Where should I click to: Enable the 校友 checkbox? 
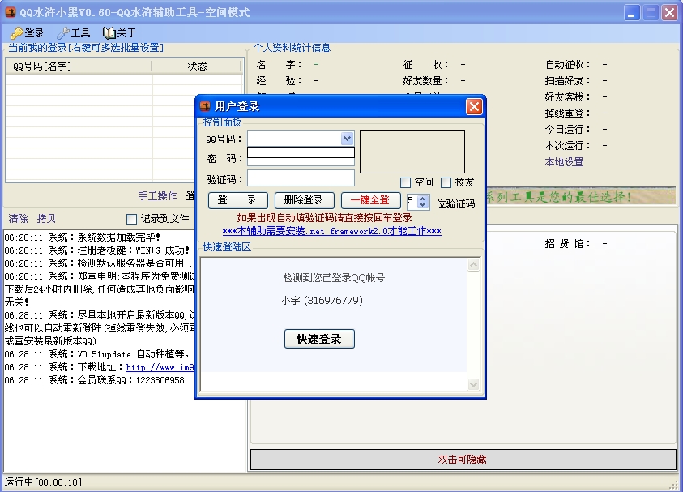(x=446, y=182)
